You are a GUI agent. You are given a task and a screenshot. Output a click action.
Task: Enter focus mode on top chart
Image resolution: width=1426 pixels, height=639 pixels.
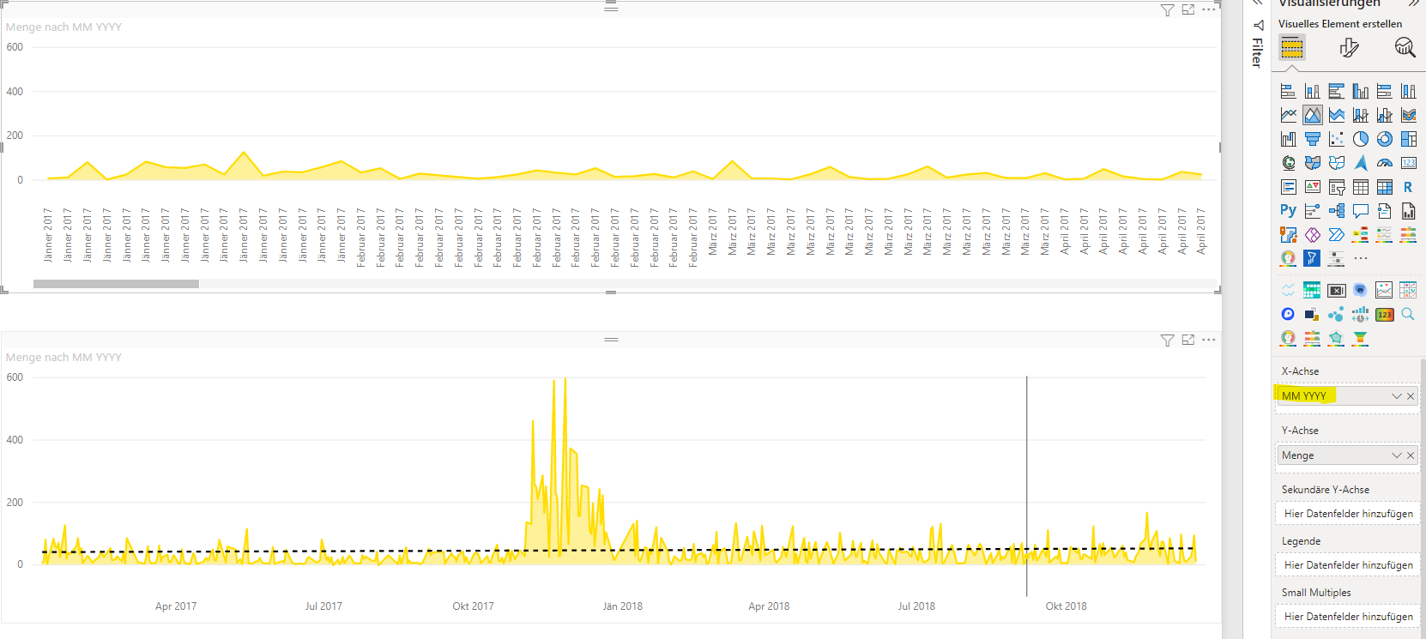tap(1188, 10)
